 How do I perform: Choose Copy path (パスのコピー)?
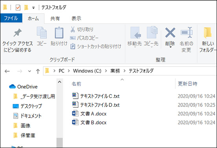84,38
